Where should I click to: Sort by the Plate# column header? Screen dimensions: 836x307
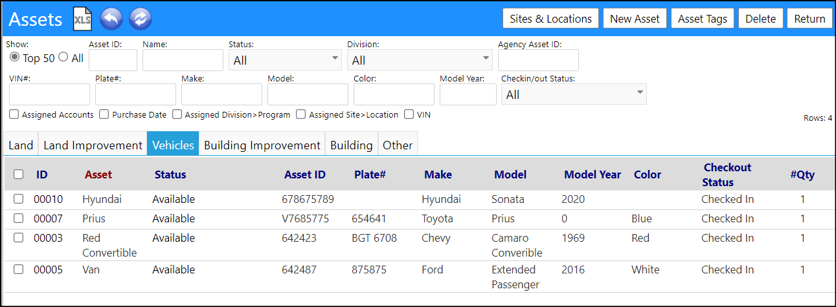click(370, 175)
